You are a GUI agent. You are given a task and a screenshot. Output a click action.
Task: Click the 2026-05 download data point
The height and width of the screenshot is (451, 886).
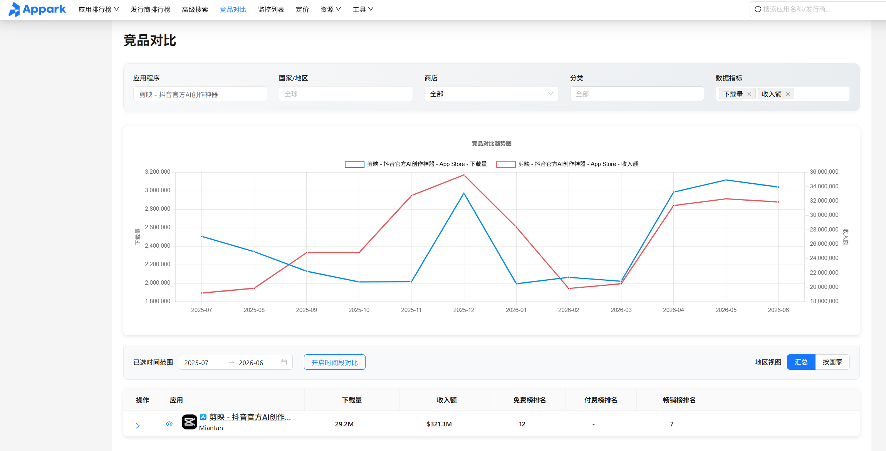[726, 180]
